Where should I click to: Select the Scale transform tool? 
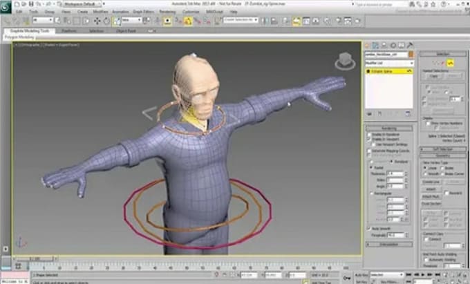click(x=117, y=21)
